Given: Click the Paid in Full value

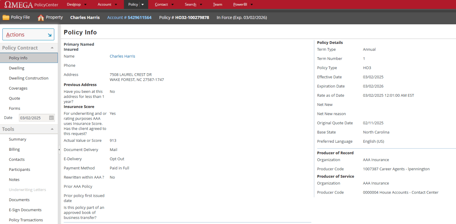Looking at the screenshot, I should tap(119, 168).
